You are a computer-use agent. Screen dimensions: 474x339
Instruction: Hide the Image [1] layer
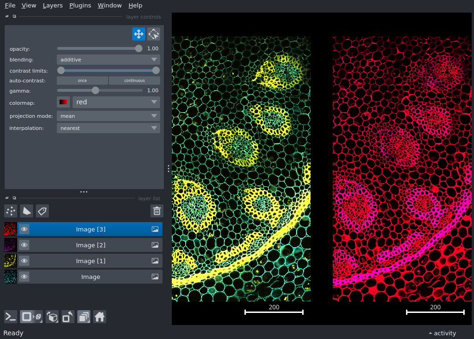point(24,261)
